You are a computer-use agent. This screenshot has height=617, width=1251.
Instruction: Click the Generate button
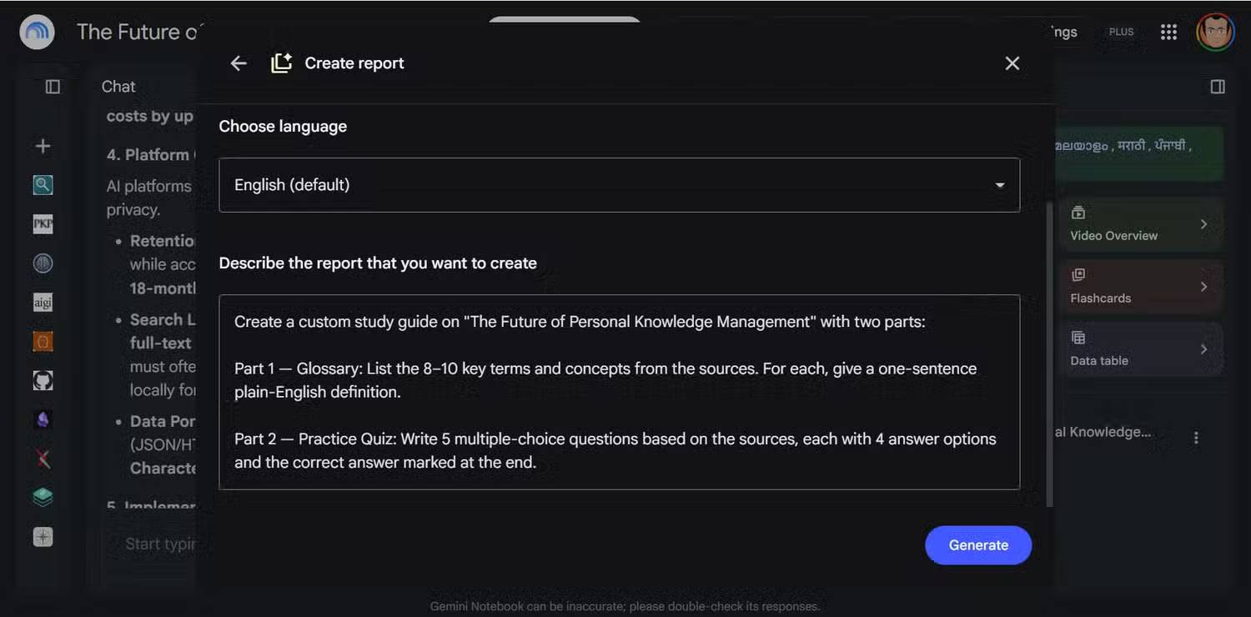[978, 545]
